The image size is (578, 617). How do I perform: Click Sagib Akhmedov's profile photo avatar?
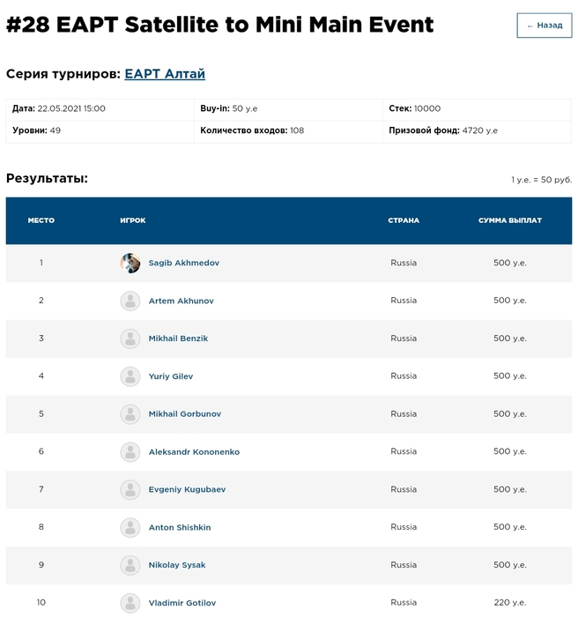pos(130,264)
